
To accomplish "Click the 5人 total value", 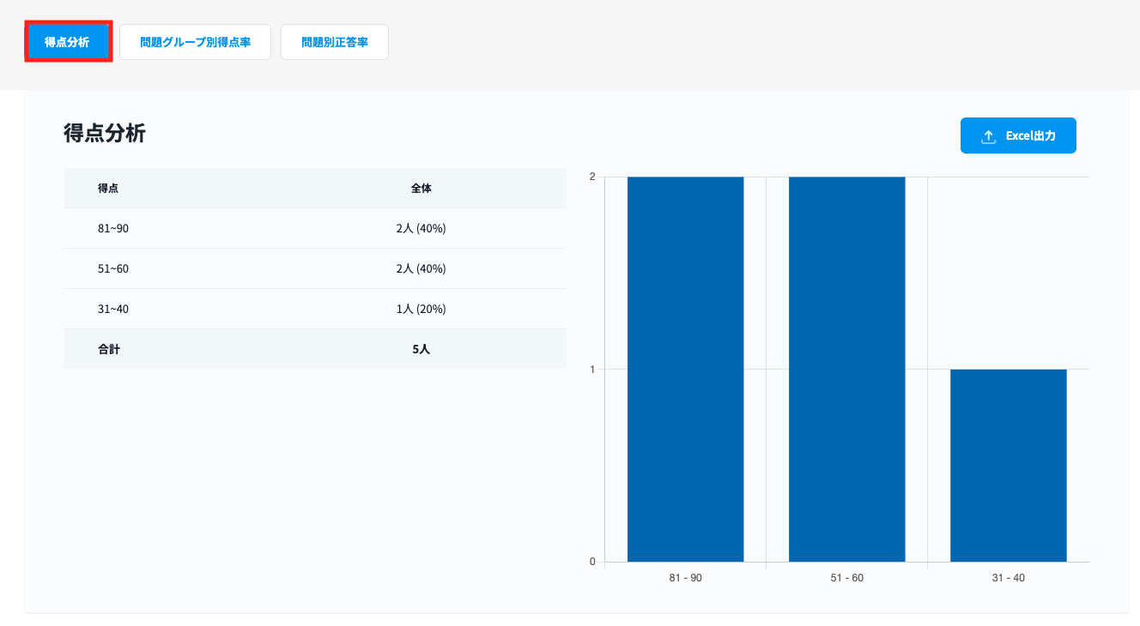I will 421,349.
